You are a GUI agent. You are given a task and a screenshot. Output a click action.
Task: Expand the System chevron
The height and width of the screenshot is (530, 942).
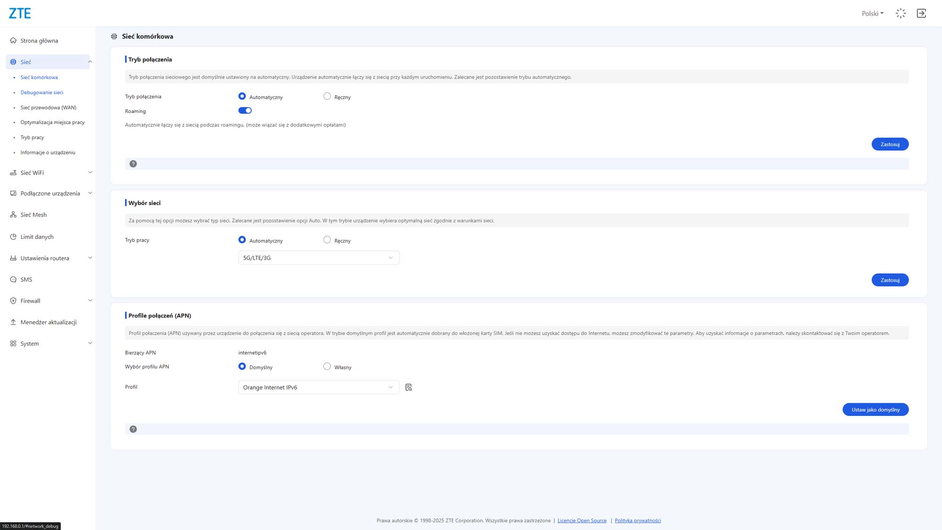[x=90, y=343]
